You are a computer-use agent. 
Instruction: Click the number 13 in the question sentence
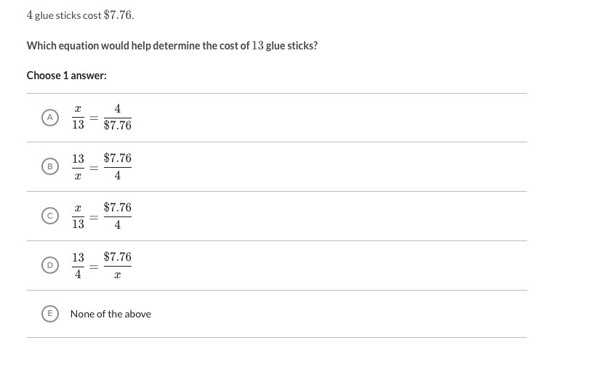click(x=258, y=46)
